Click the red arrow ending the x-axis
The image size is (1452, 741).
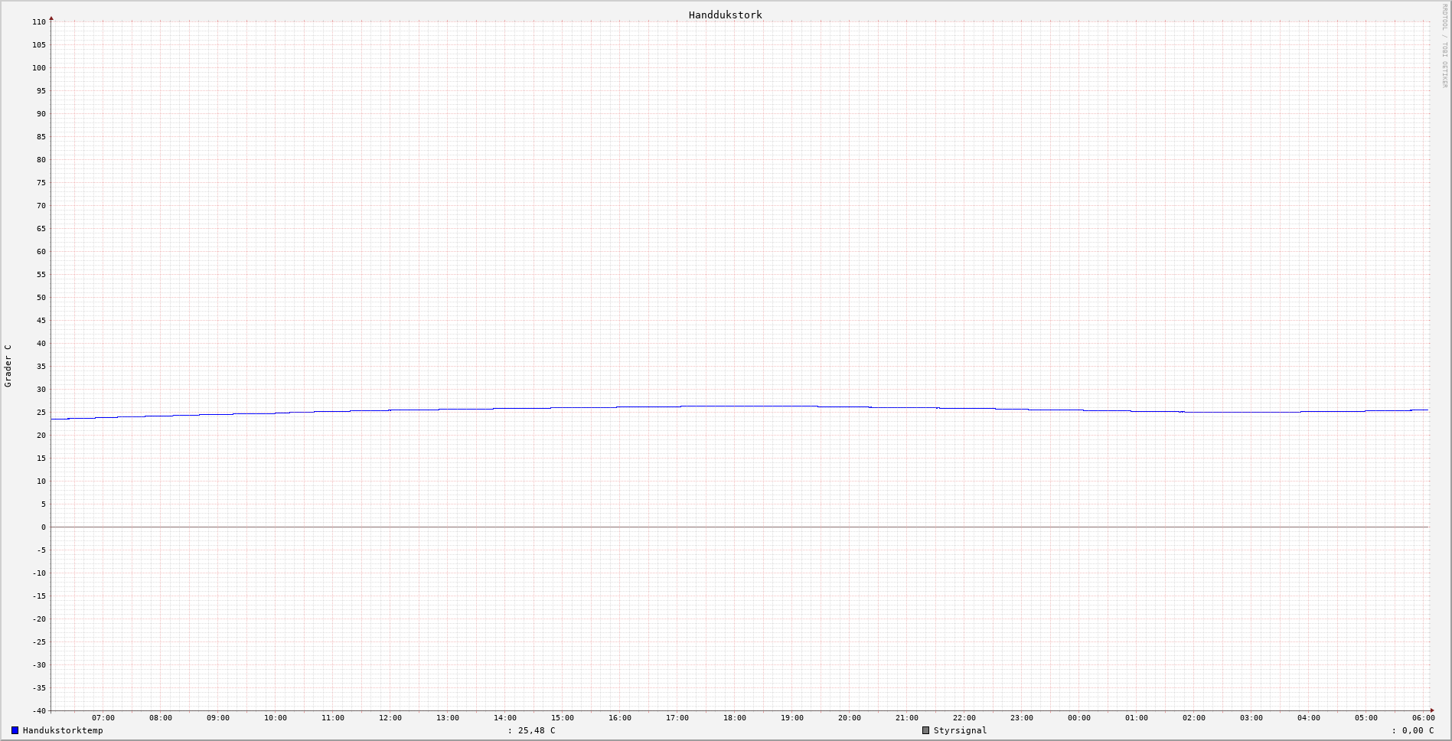1432,710
